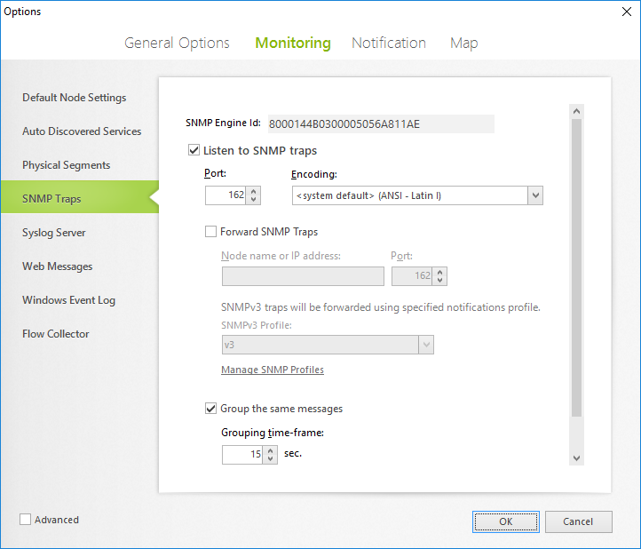Select SNMP Traps sidebar item

(x=80, y=197)
